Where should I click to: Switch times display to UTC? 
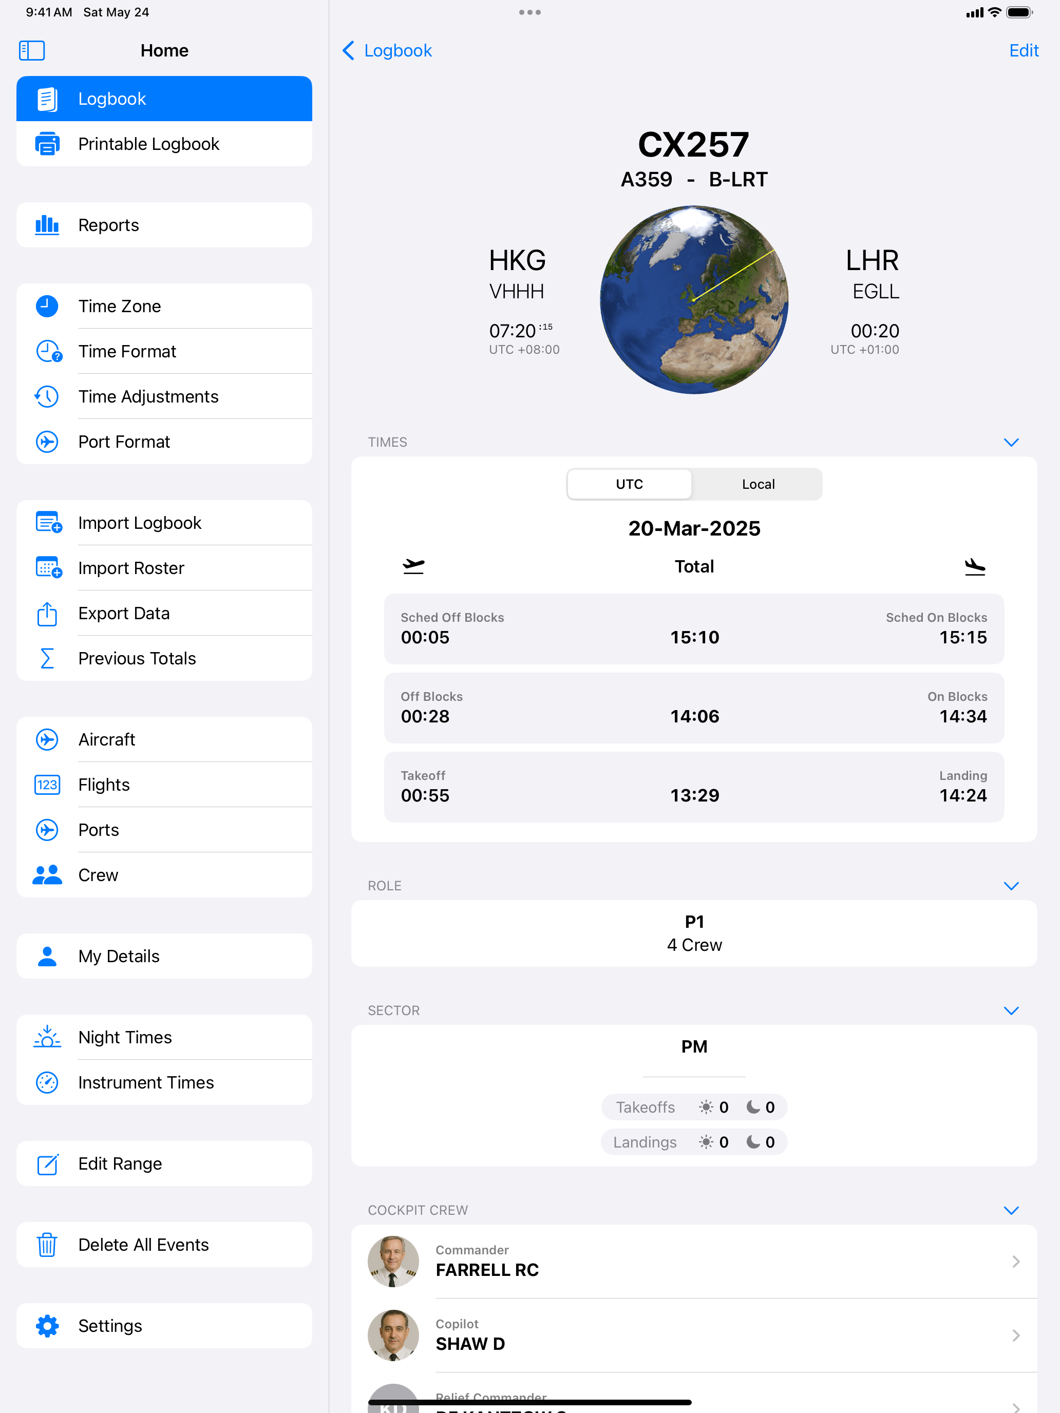pyautogui.click(x=629, y=484)
